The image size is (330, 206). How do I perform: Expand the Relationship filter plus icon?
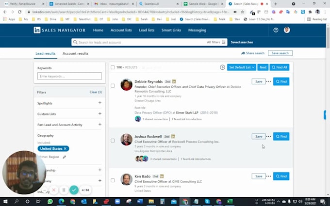point(100,170)
